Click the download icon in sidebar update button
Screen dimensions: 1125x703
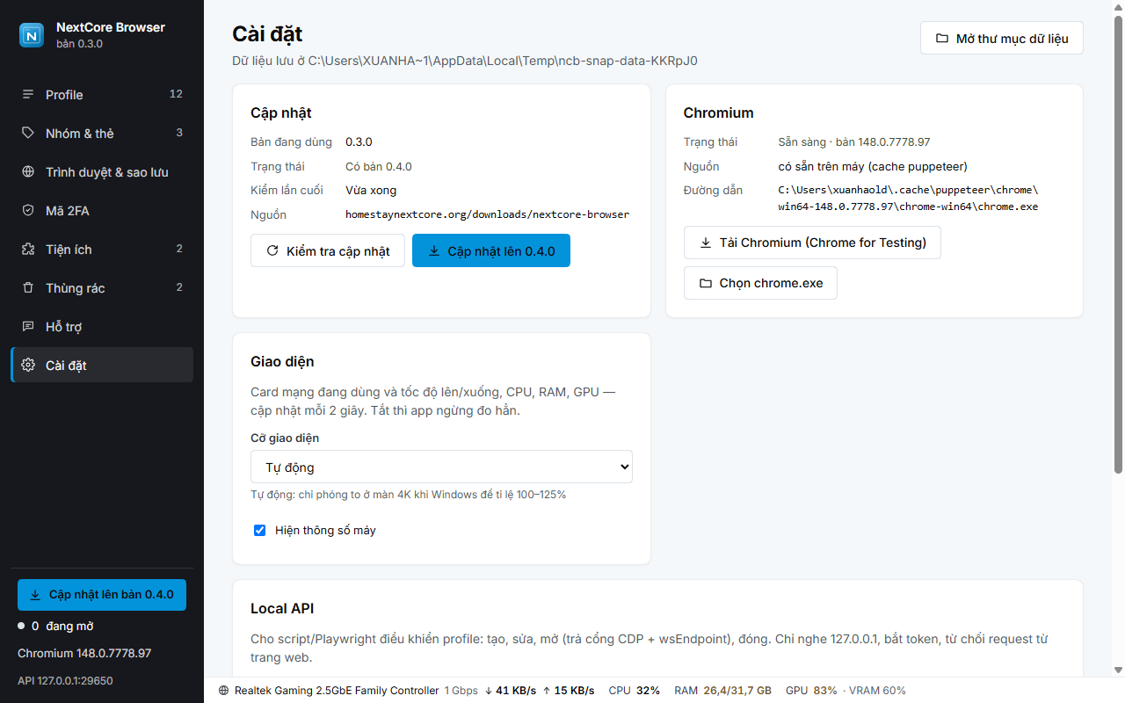click(x=35, y=595)
